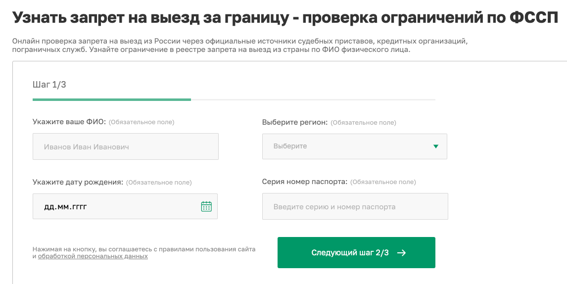Click the Серия номер паспорта label
567x284 pixels.
pos(304,182)
